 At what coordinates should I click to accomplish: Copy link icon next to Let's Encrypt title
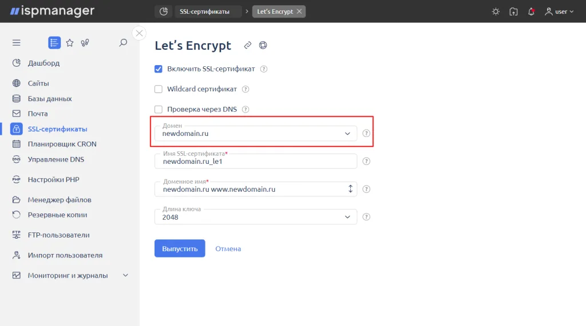point(247,45)
